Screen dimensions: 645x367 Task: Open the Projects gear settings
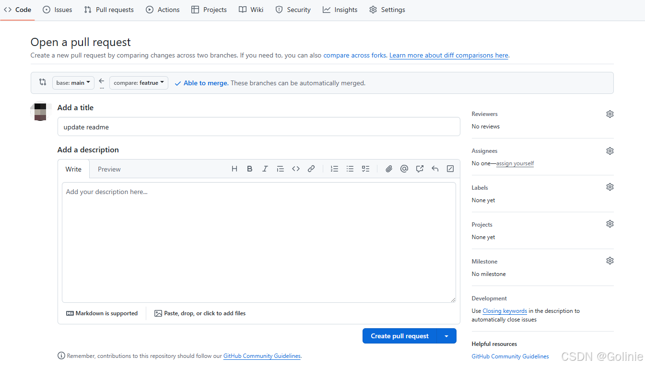click(x=610, y=224)
